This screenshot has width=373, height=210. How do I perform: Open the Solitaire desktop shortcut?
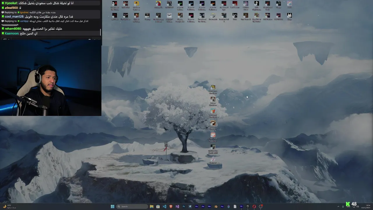[x=213, y=160]
